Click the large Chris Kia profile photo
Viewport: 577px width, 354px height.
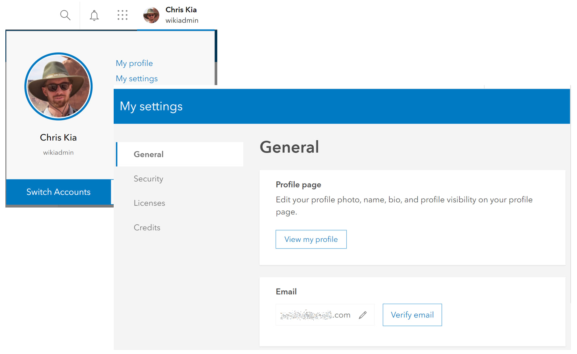point(58,86)
